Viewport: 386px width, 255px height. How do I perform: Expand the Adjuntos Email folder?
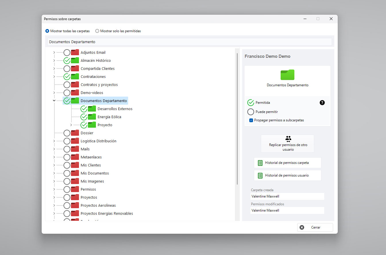pyautogui.click(x=54, y=52)
